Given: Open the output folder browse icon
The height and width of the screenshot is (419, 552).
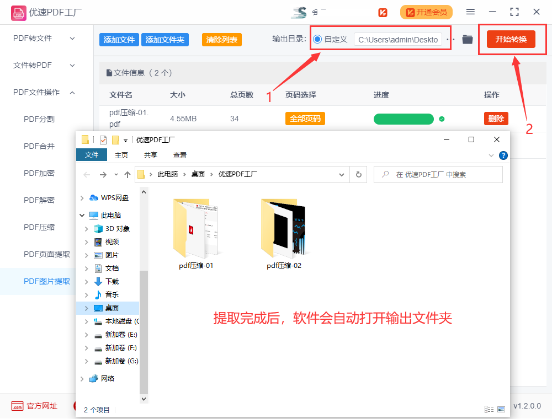Looking at the screenshot, I should tap(467, 39).
